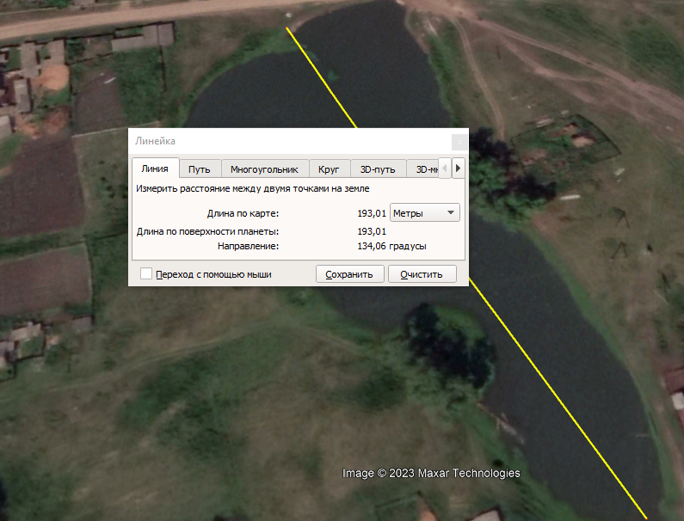Switch to the Линия tab
The height and width of the screenshot is (521, 684).
coord(155,169)
